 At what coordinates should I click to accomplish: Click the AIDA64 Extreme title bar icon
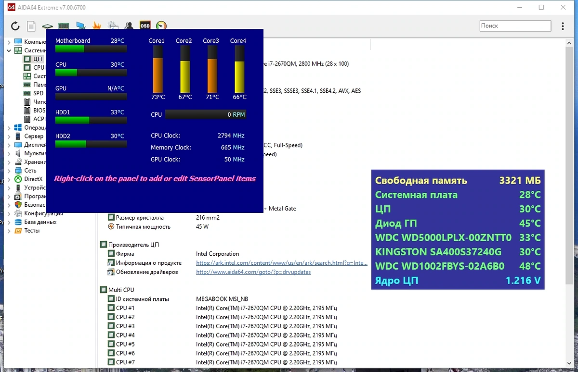(12, 7)
